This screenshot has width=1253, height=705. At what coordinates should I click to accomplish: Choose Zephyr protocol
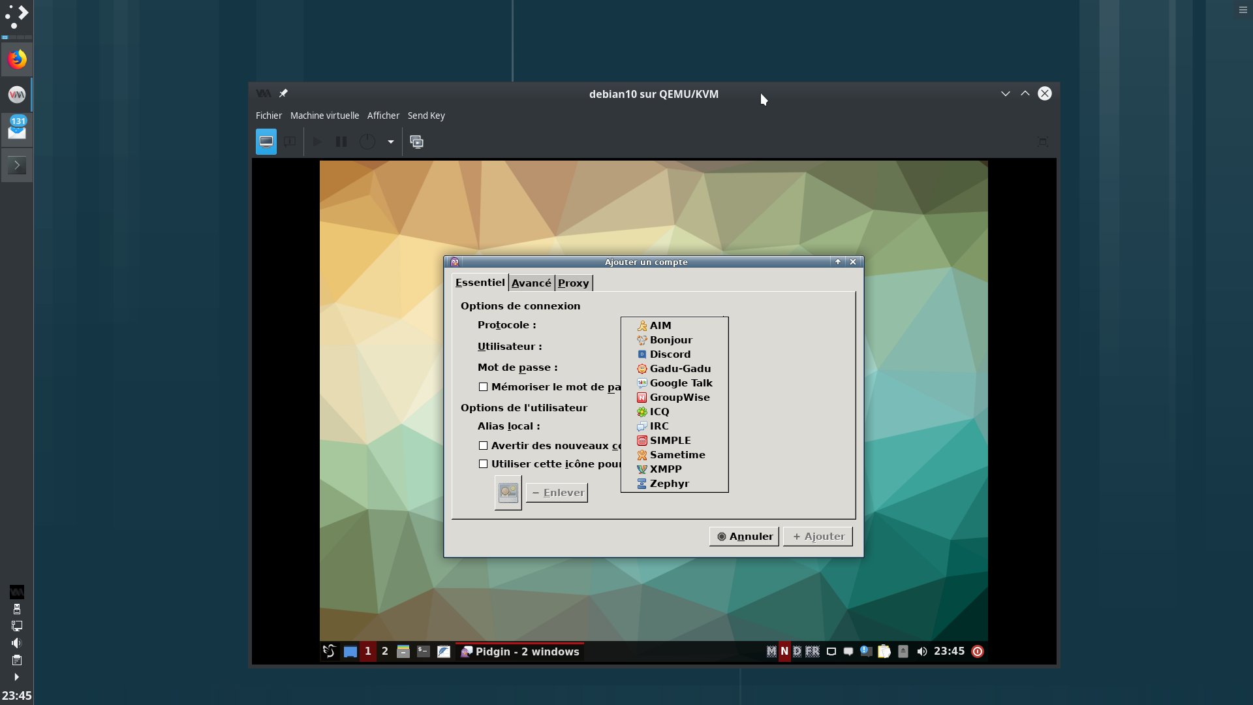click(x=675, y=484)
